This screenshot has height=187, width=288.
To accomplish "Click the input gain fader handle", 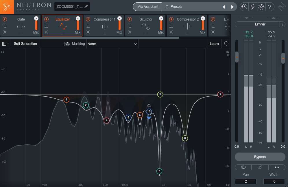I will [x=237, y=57].
